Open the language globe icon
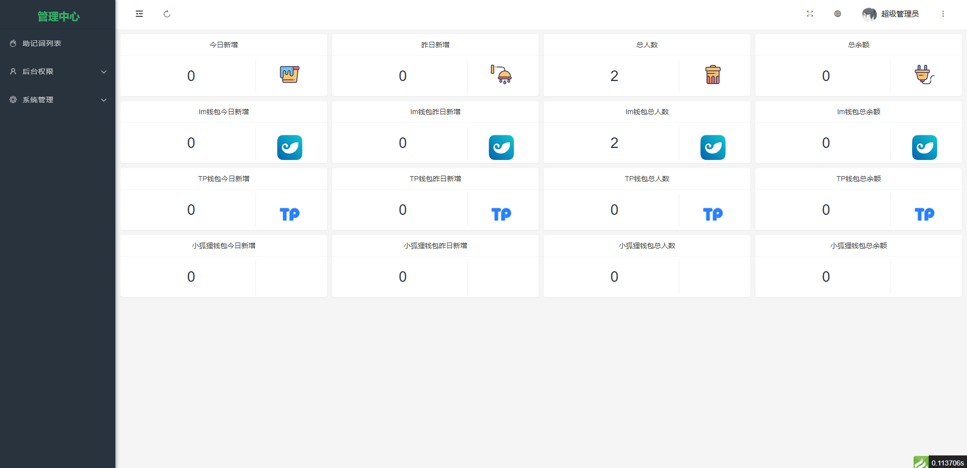The image size is (967, 468). (837, 14)
